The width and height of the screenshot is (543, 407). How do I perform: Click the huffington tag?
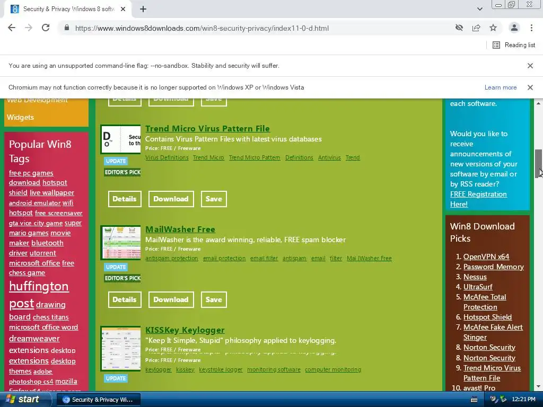coord(39,286)
